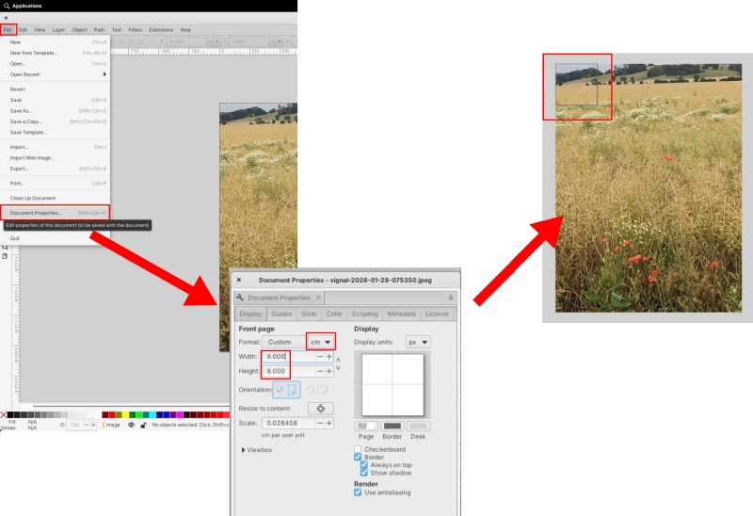Click the Resize to content icon button

click(x=320, y=408)
